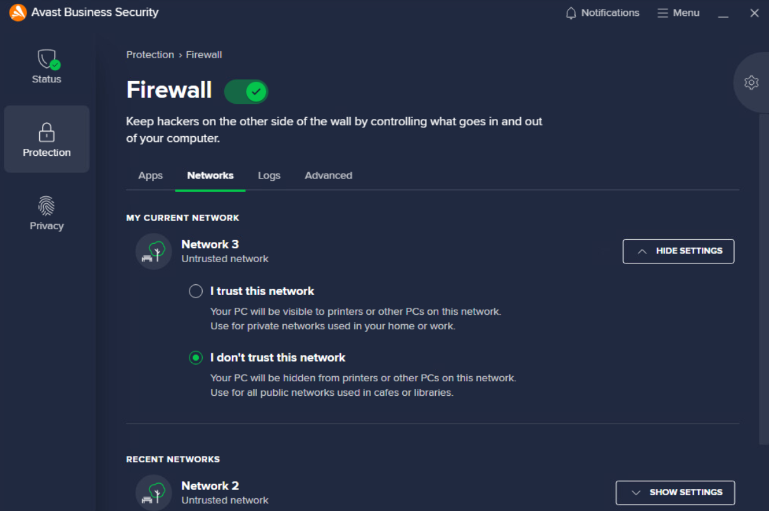Click the vertical scrollbar on the right
769x511 pixels.
[763, 279]
